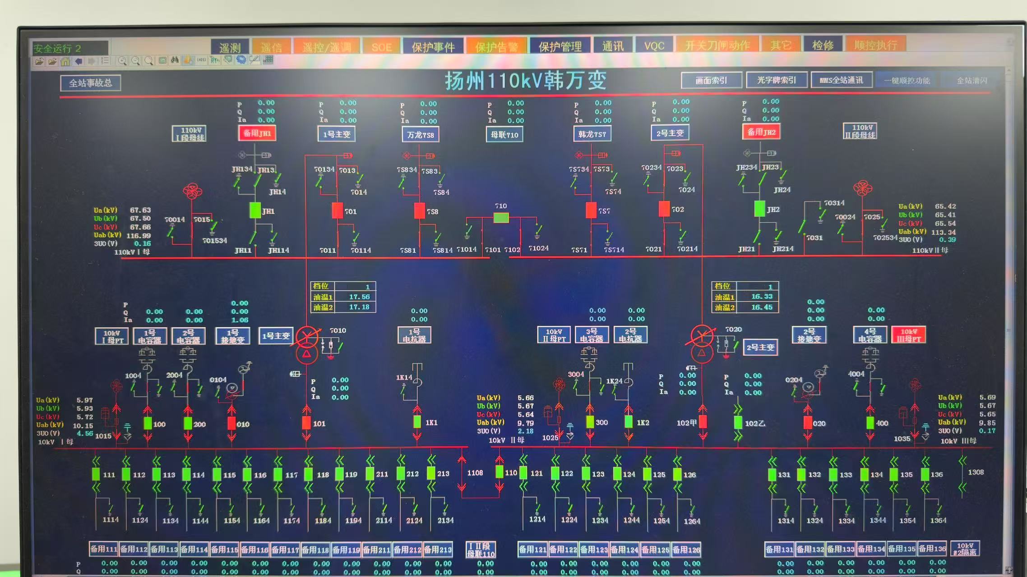The image size is (1027, 577).
Task: Click the MMS全站通讯 button
Action: tap(841, 80)
